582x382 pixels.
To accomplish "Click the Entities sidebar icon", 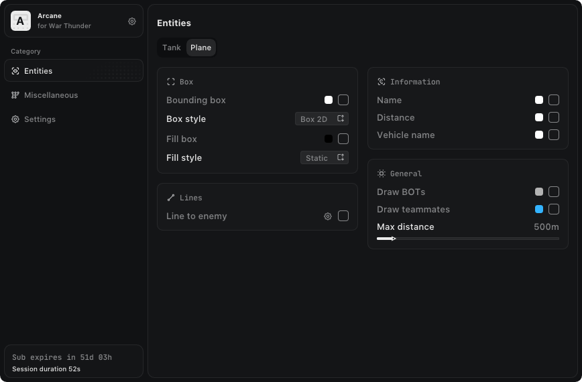I will [15, 71].
